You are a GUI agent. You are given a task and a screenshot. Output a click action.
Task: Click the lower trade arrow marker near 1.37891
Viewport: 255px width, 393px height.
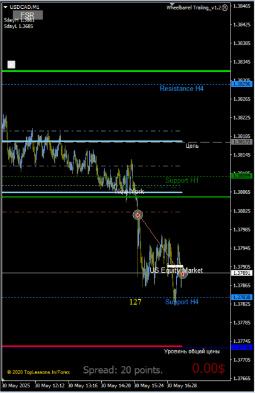tap(182, 274)
